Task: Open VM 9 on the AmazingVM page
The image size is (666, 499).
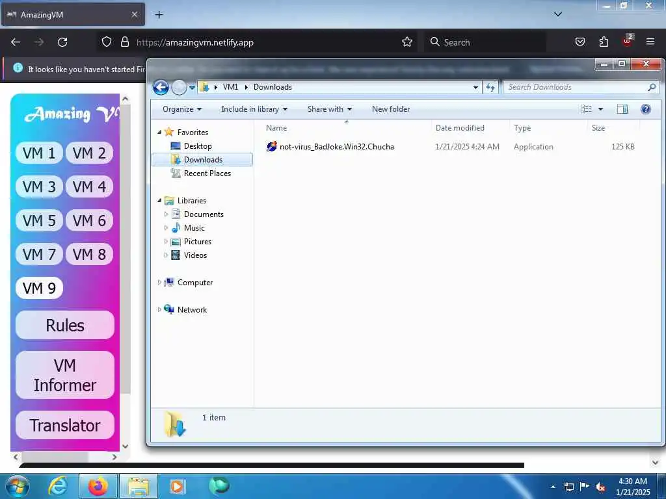Action: [x=39, y=288]
